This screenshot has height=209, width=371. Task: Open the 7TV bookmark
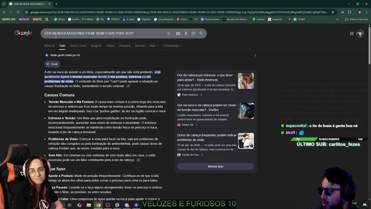[194, 19]
